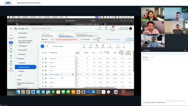Switch to the Kampagnen Safari browser tab

55,24
